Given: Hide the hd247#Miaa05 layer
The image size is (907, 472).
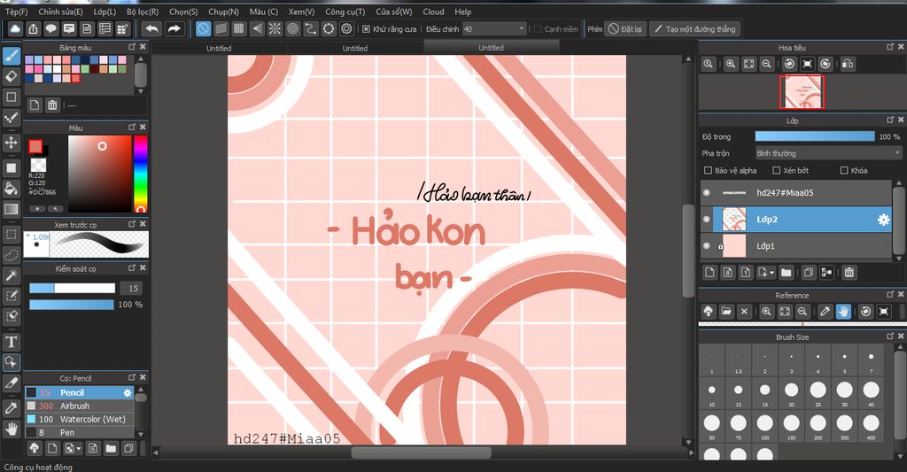Looking at the screenshot, I should coord(706,193).
